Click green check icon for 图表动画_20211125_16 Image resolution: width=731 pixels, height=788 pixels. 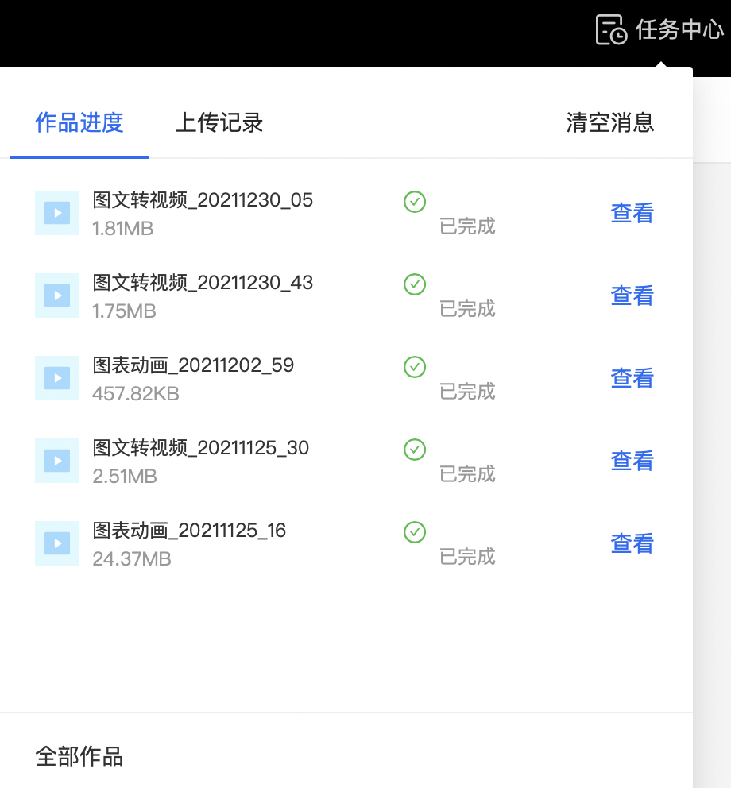415,532
